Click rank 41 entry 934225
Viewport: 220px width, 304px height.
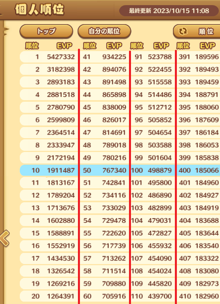click(104, 57)
